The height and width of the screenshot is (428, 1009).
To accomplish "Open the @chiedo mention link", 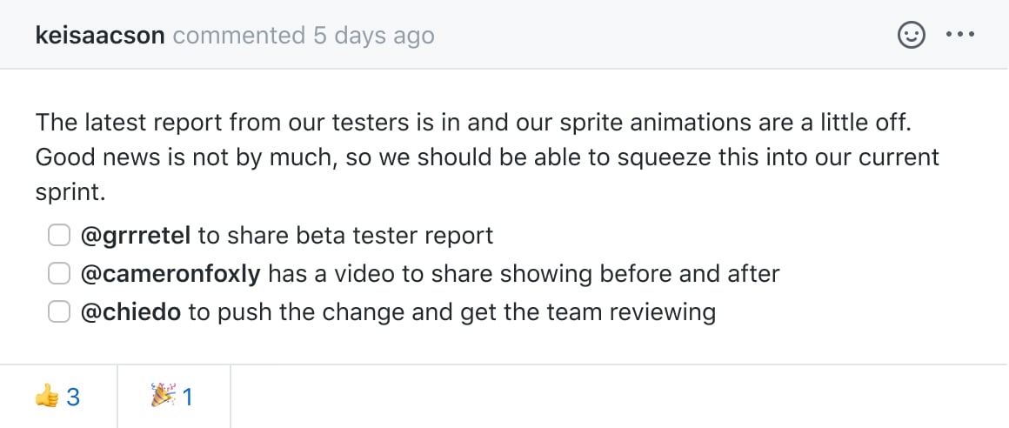I will [130, 312].
